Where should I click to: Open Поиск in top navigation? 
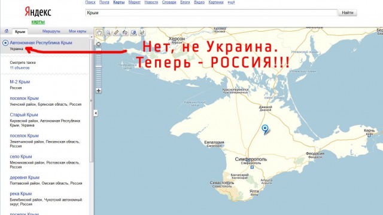[x=90, y=2]
